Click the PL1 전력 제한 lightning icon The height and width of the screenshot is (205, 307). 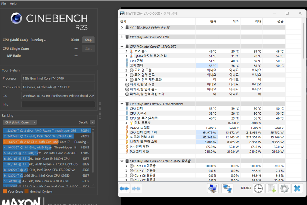(127, 147)
